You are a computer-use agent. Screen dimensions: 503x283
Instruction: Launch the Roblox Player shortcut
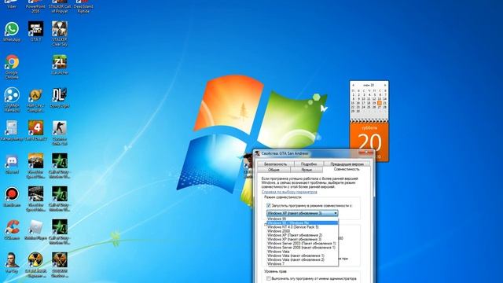point(35,230)
